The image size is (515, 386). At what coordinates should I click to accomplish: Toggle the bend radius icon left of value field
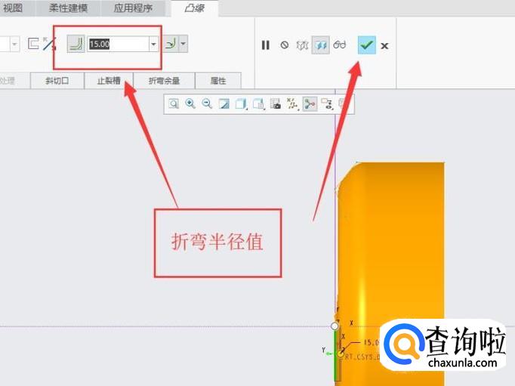(76, 45)
